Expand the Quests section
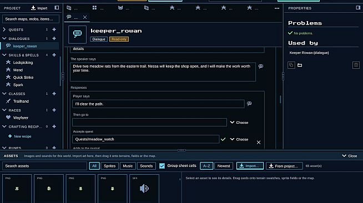This screenshot has width=363, height=203. click(x=4, y=29)
